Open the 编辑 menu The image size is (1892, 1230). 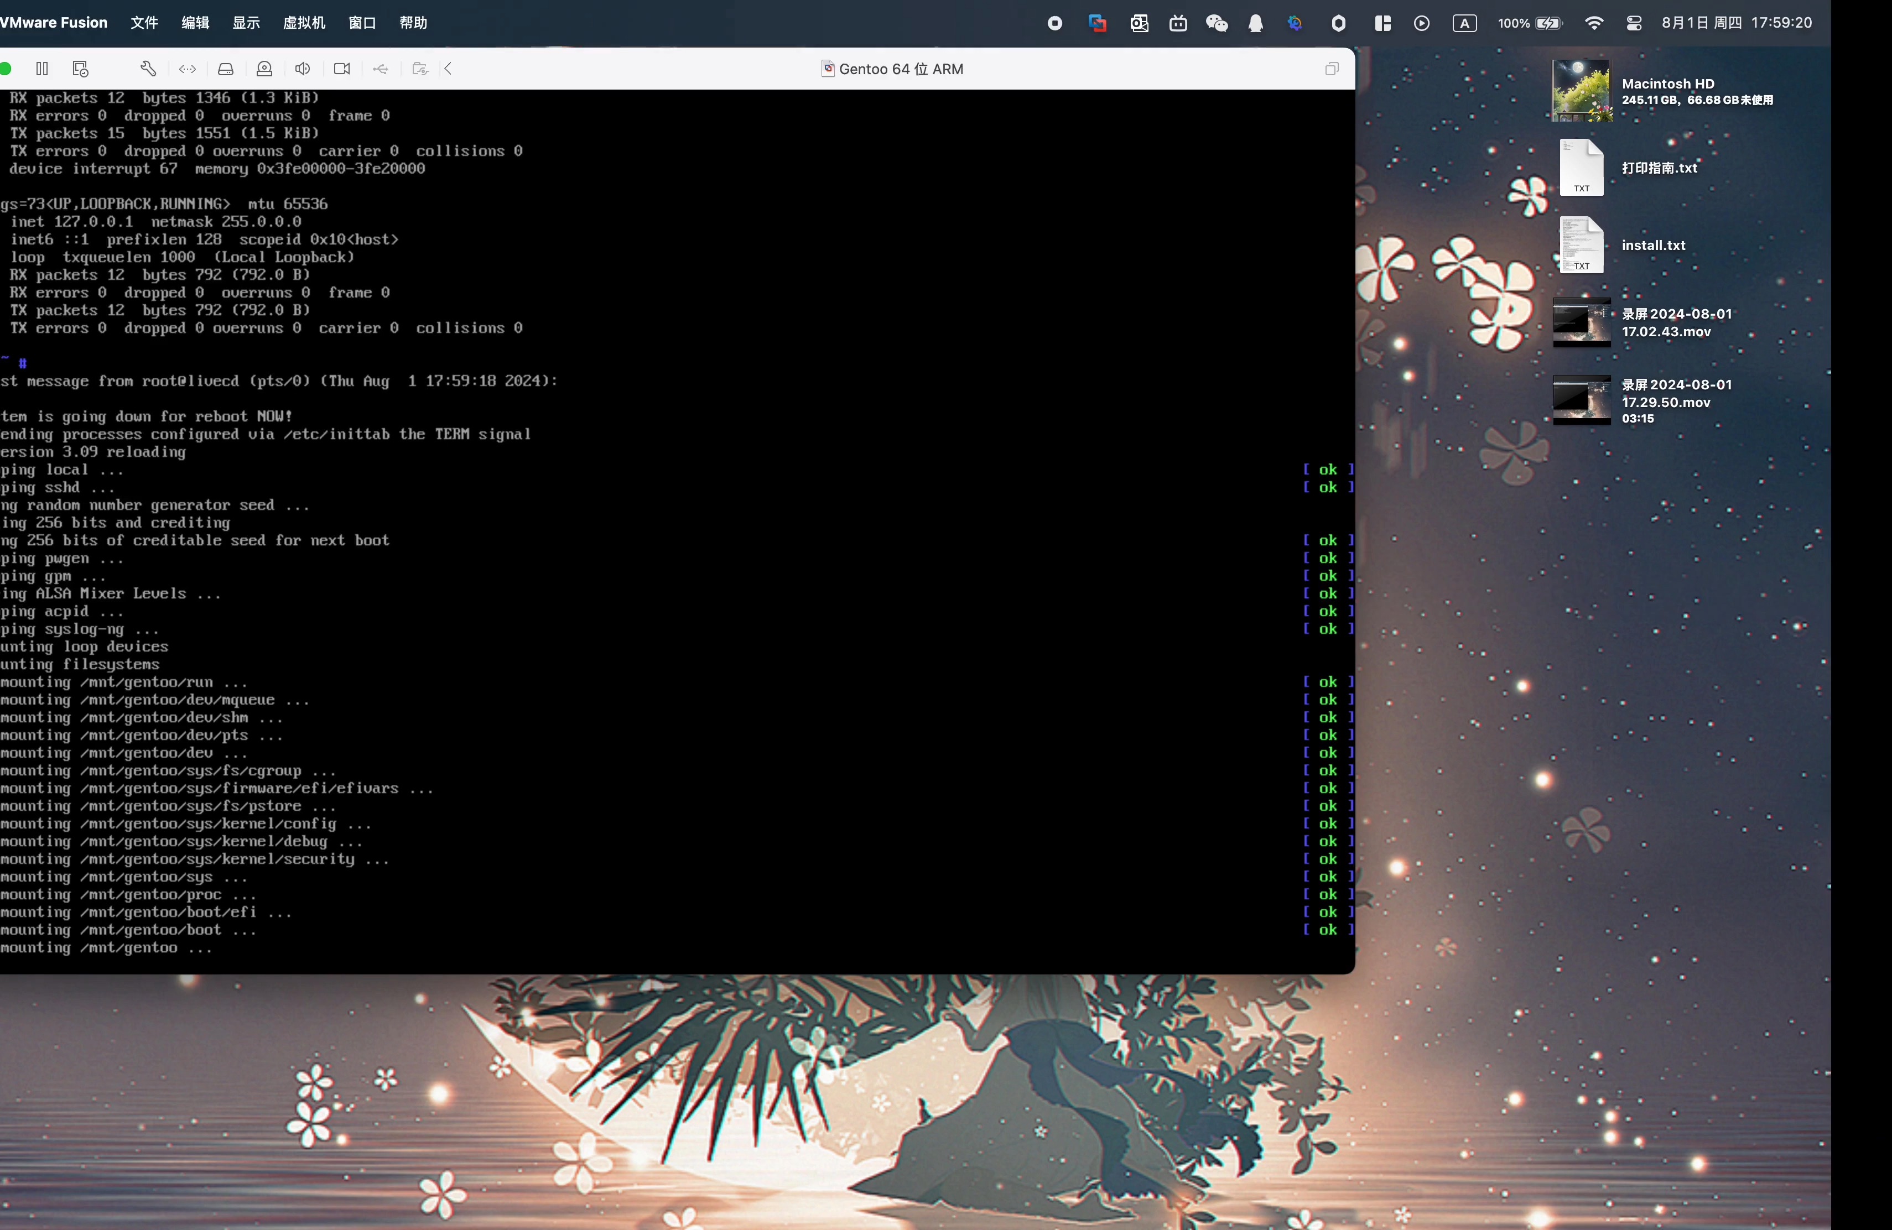[195, 22]
